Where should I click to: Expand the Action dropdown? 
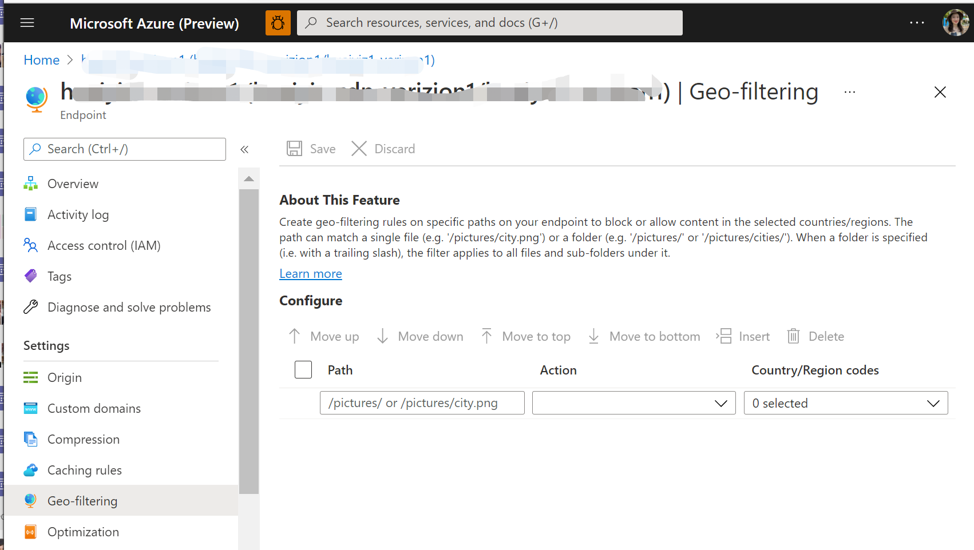[634, 403]
